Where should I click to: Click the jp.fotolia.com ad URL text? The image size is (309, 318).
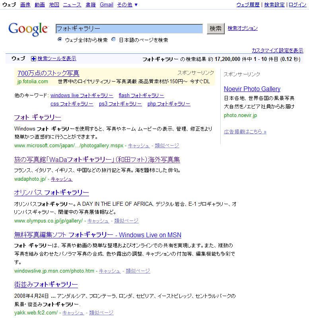tap(33, 82)
